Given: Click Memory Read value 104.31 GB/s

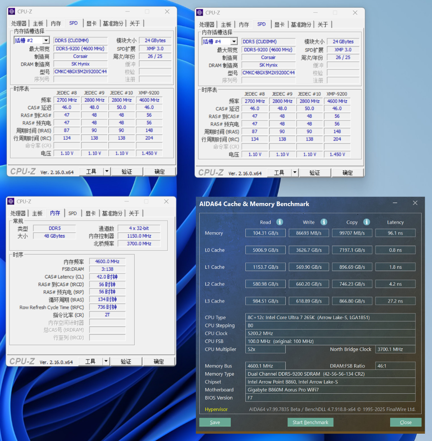Looking at the screenshot, I should point(265,233).
